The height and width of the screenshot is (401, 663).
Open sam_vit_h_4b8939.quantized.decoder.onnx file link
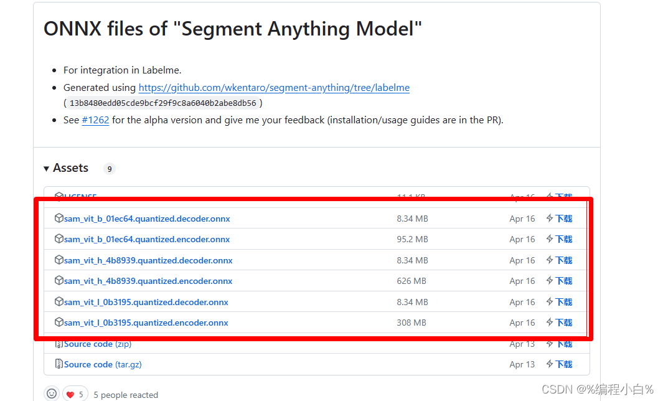[x=148, y=260]
